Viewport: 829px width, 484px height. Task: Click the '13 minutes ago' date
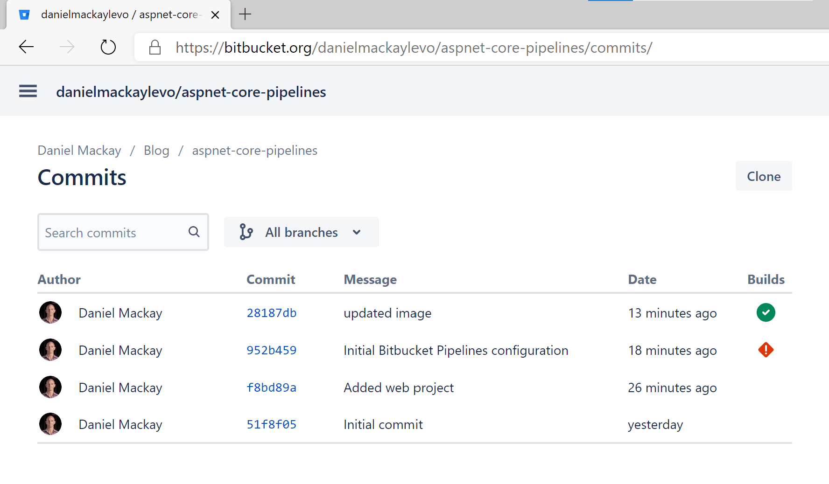672,313
